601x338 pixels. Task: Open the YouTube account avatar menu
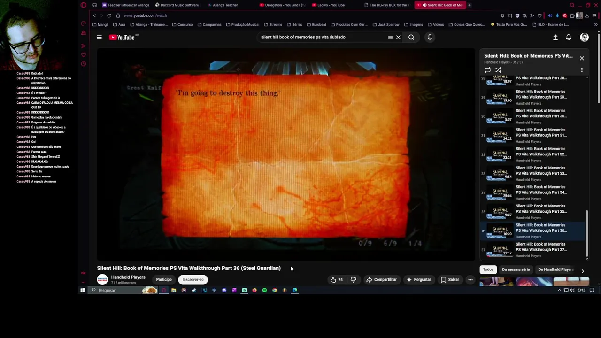click(584, 38)
